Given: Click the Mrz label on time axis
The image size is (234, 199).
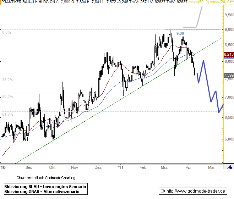Looking at the screenshot, I should [164, 167].
